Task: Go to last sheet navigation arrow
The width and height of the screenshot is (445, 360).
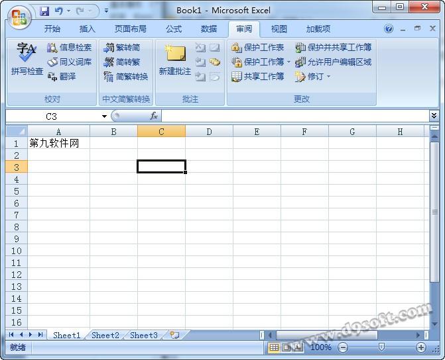Action: pyautogui.click(x=40, y=335)
